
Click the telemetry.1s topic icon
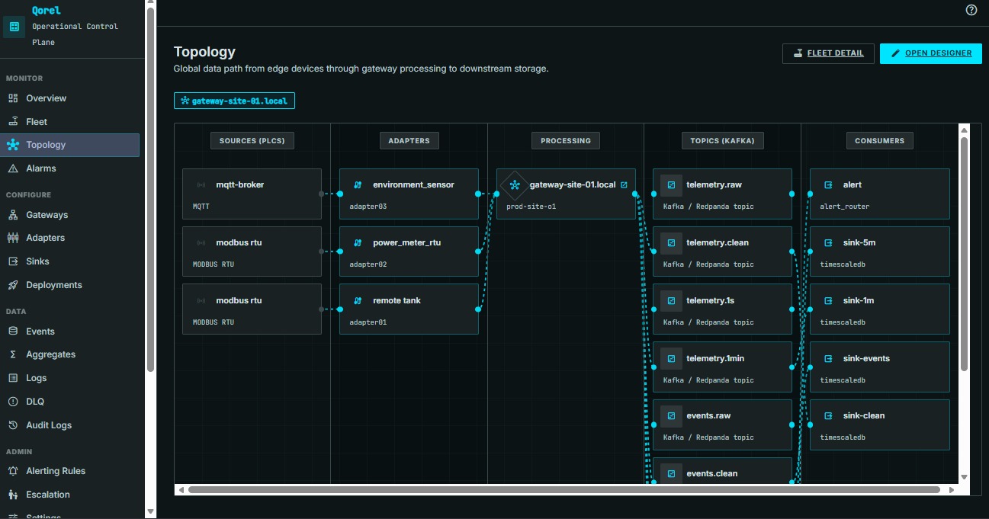point(672,301)
